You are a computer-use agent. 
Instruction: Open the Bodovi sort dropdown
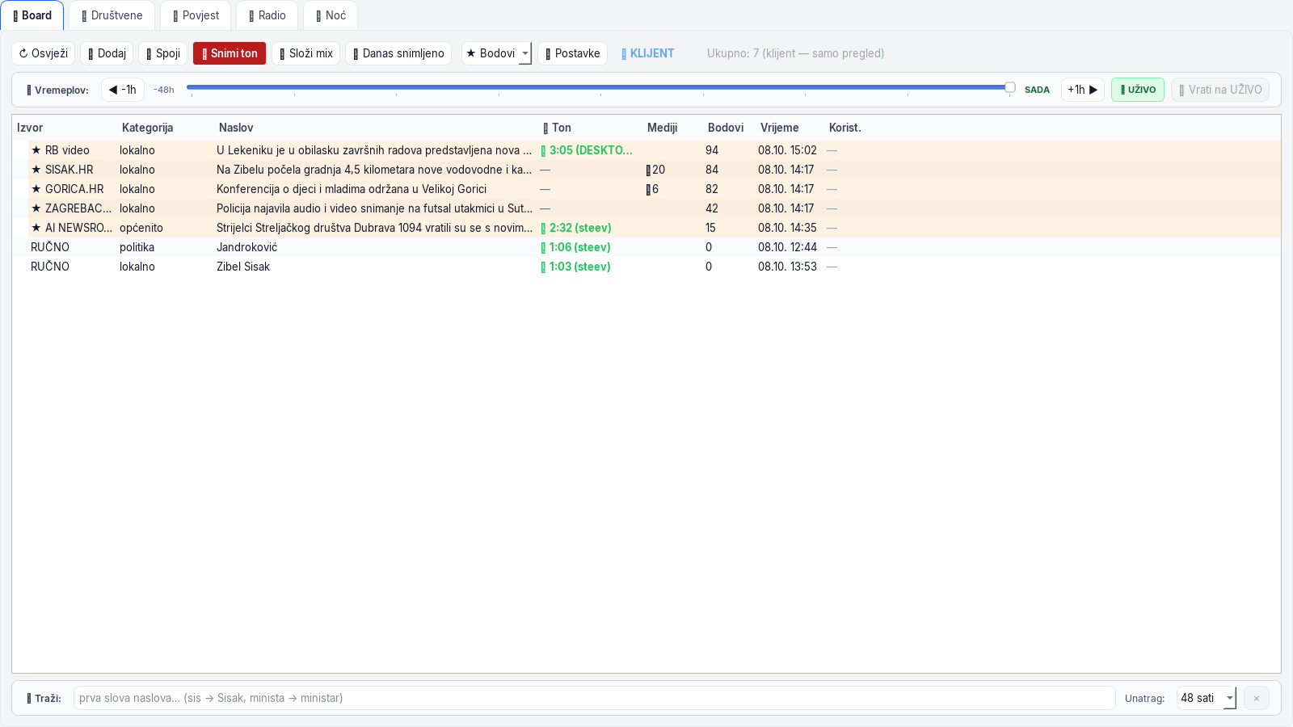tap(497, 53)
